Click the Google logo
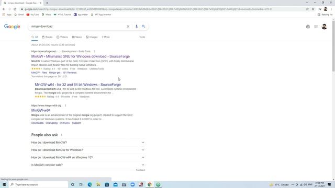The height and width of the screenshot is (188, 335). 12,27
